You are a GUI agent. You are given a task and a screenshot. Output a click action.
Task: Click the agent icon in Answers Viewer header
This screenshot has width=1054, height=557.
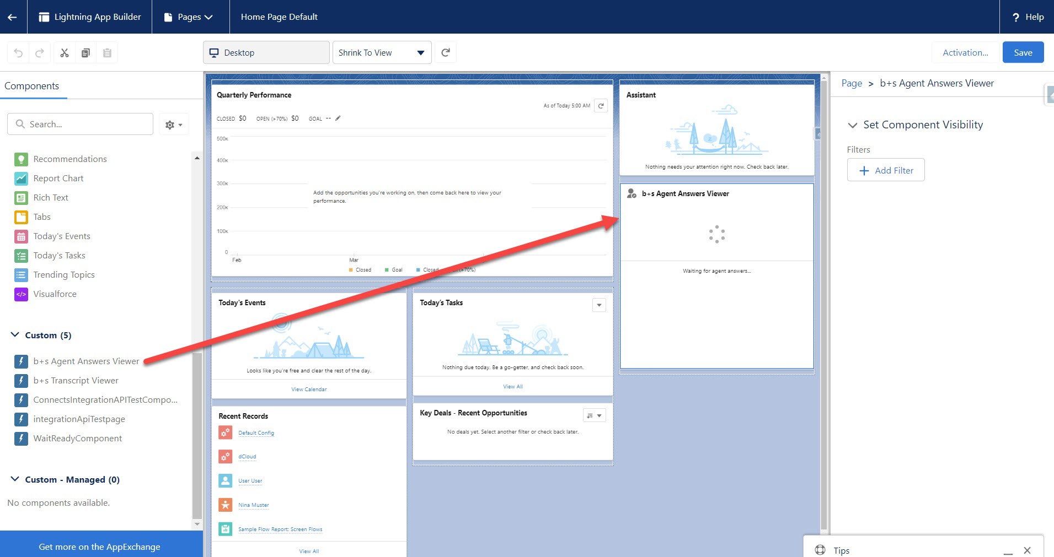click(632, 193)
